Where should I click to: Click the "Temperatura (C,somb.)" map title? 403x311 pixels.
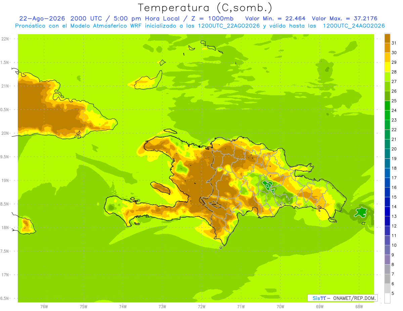(205, 8)
